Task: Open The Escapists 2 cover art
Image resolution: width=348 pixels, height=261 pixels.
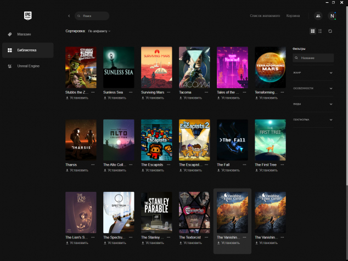Action: 194,140
